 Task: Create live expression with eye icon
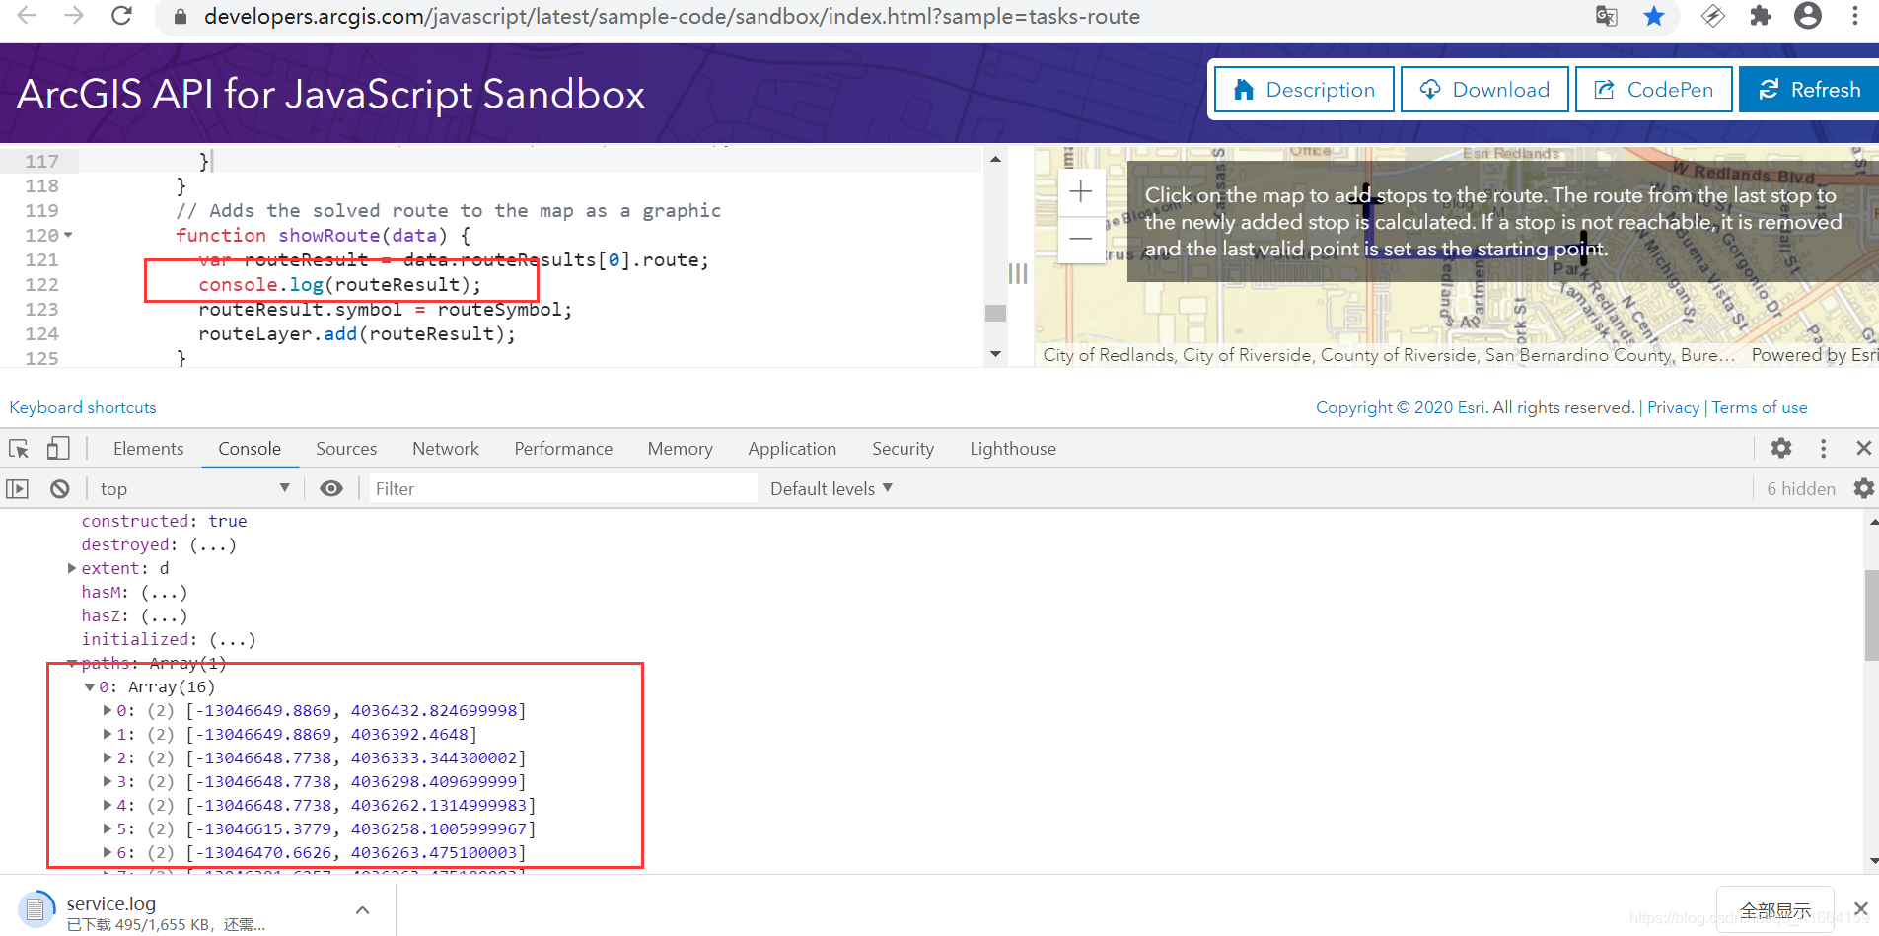click(331, 489)
